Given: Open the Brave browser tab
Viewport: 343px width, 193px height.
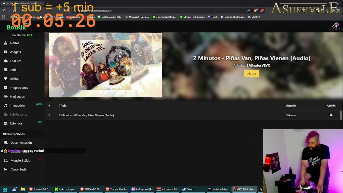Looking at the screenshot, I should coord(23,3).
